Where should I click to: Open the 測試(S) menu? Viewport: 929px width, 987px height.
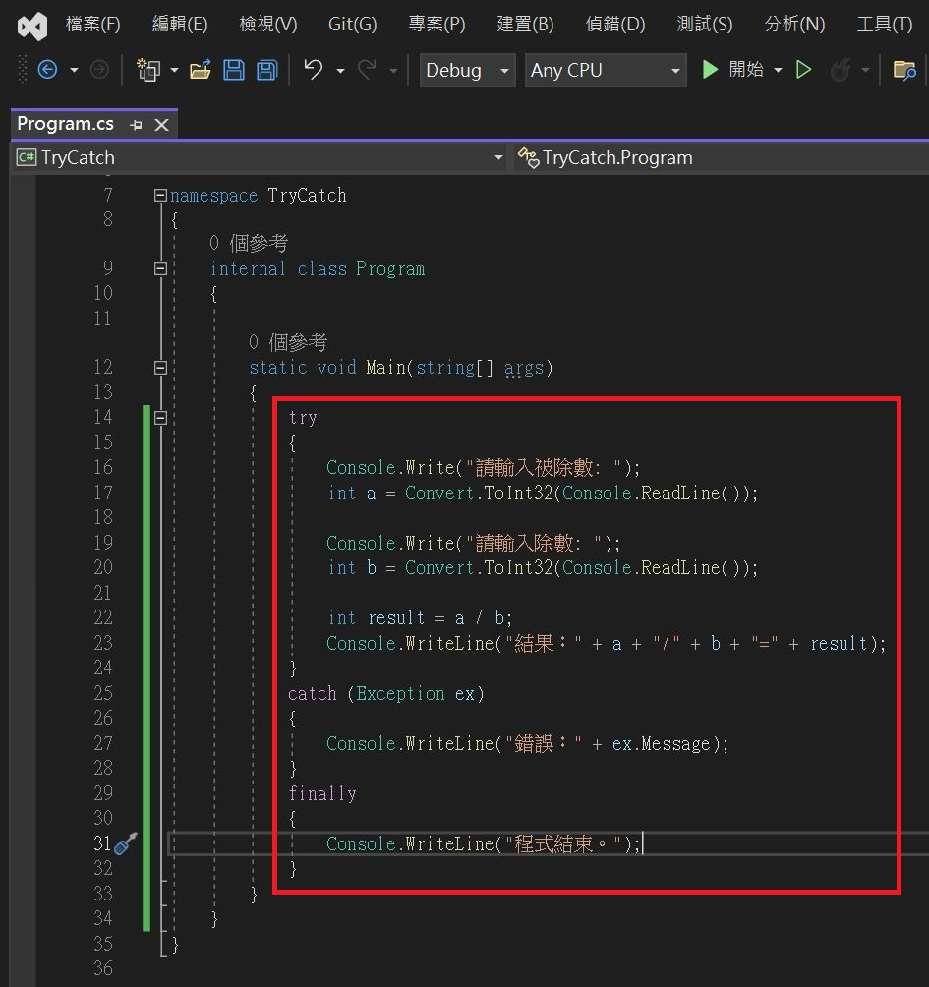click(x=704, y=24)
